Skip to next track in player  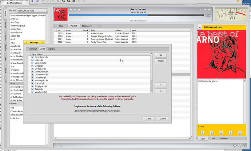(x=210, y=9)
